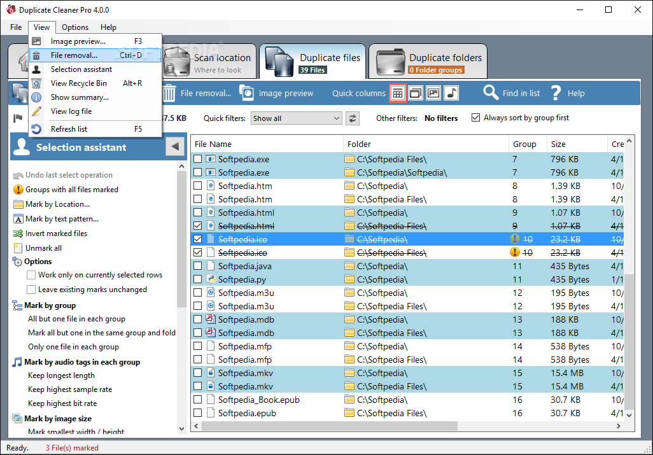Click the View Recycle Bin menu icon
Viewport: 653px width, 455px height.
point(37,83)
